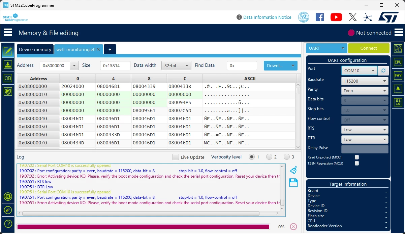Open the Memory & File editing sidebar icon
The image size is (405, 234).
point(8,51)
